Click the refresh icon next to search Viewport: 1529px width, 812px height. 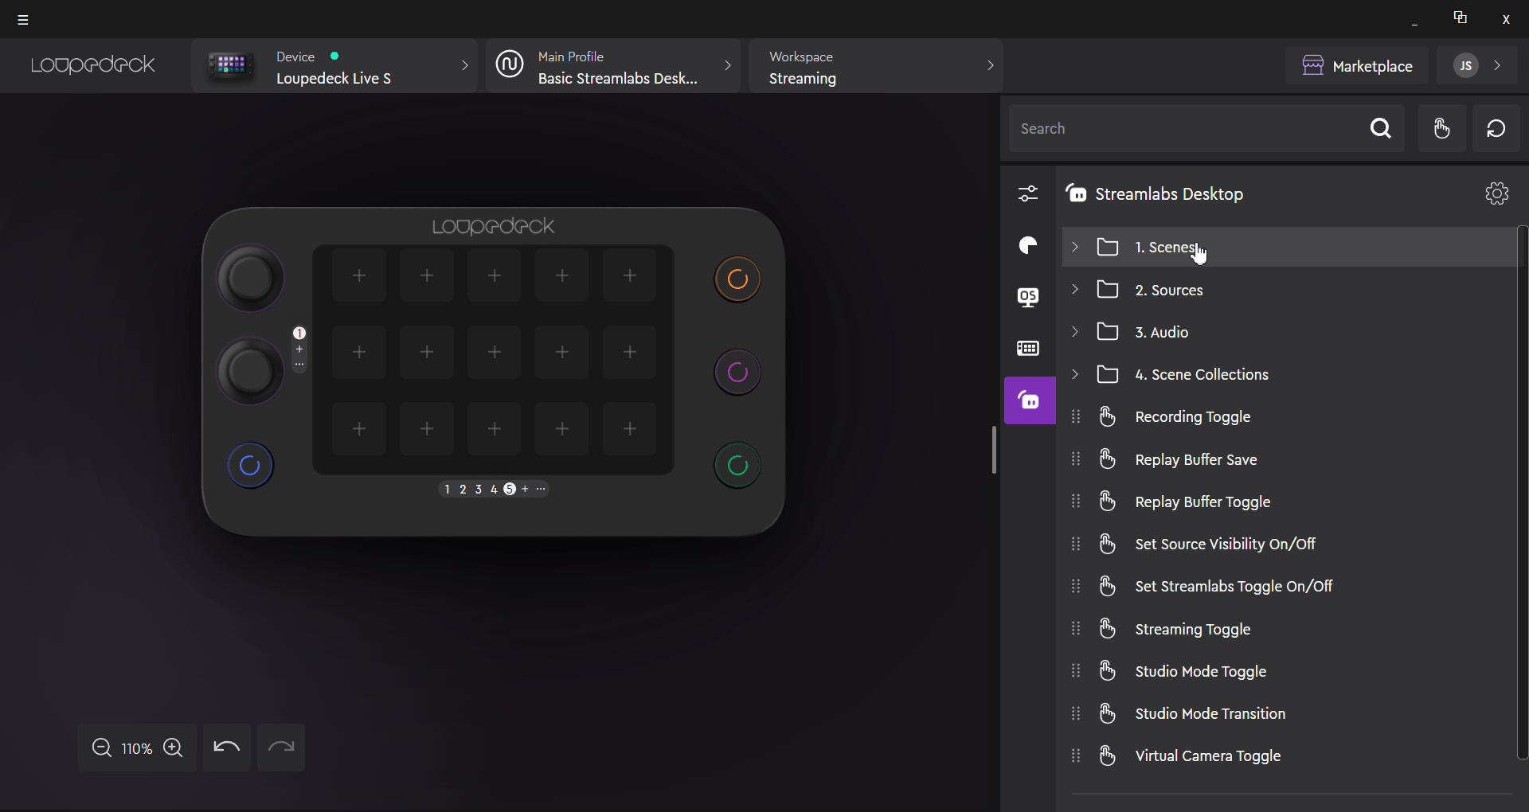click(x=1496, y=128)
